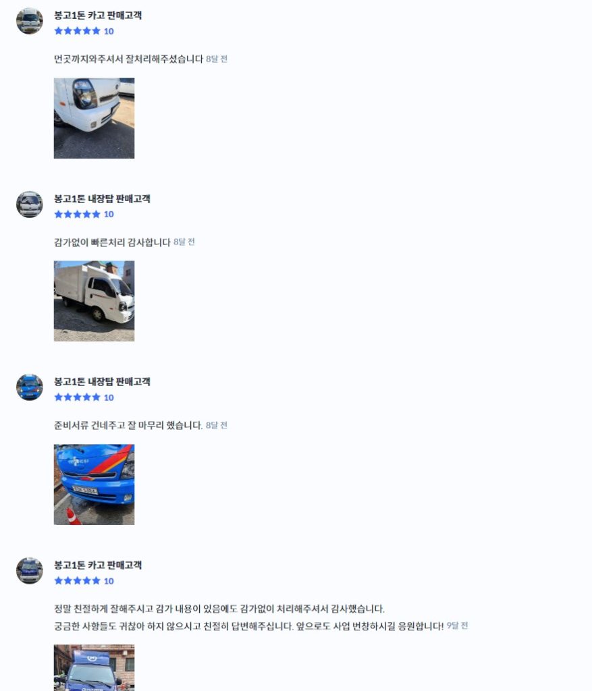The width and height of the screenshot is (592, 691).
Task: Click the review text '감가없이 빠른처리 감사합니다'
Action: 112,242
